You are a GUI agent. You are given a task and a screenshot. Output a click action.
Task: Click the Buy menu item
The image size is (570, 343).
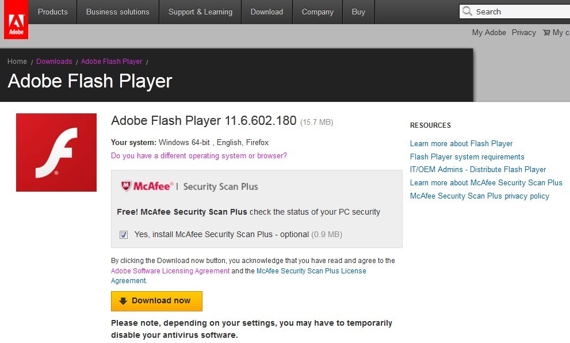[358, 12]
